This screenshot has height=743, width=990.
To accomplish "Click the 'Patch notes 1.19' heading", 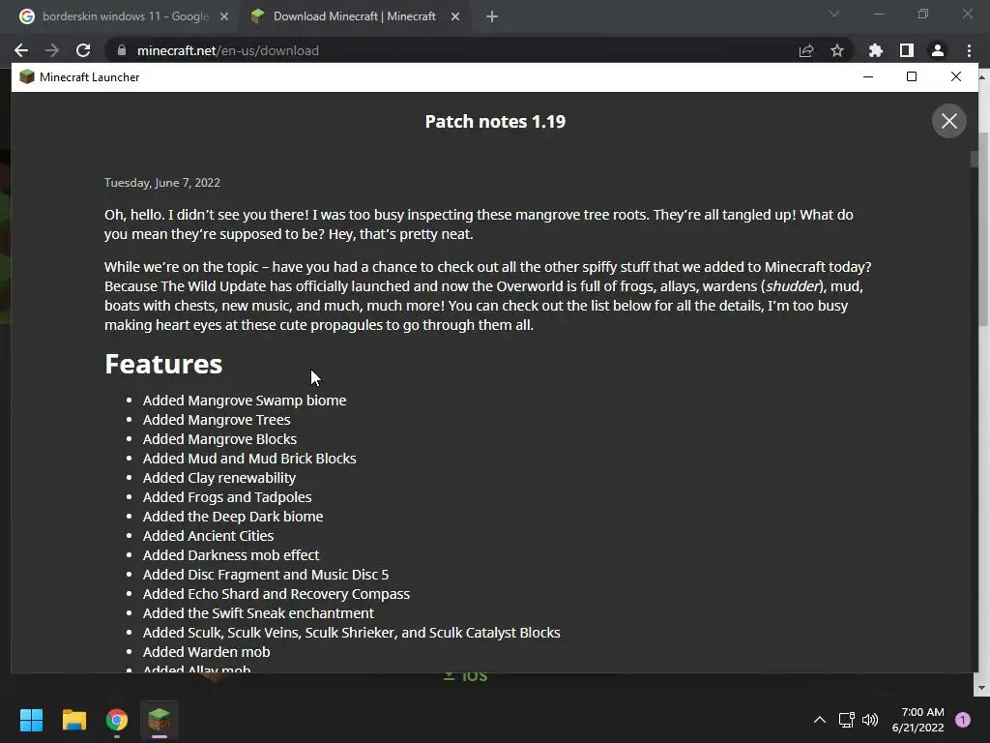I will 495,121.
